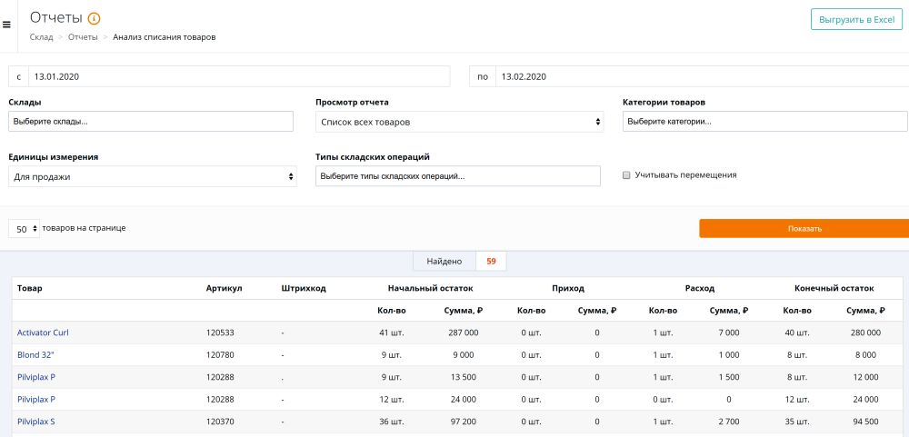The height and width of the screenshot is (437, 909).
Task: Open the Склады selection field
Action: (151, 122)
